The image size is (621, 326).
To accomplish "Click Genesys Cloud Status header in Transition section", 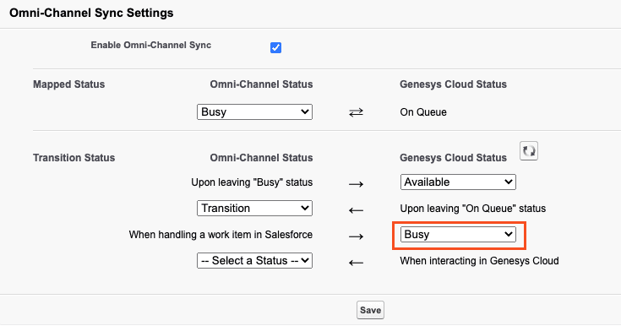I will point(453,158).
